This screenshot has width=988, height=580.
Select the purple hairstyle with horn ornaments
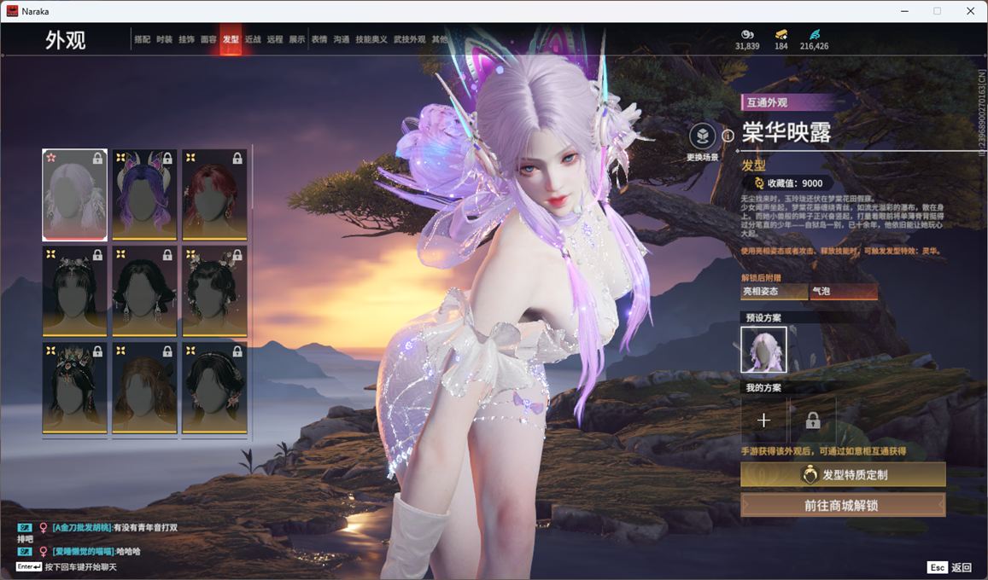point(144,195)
